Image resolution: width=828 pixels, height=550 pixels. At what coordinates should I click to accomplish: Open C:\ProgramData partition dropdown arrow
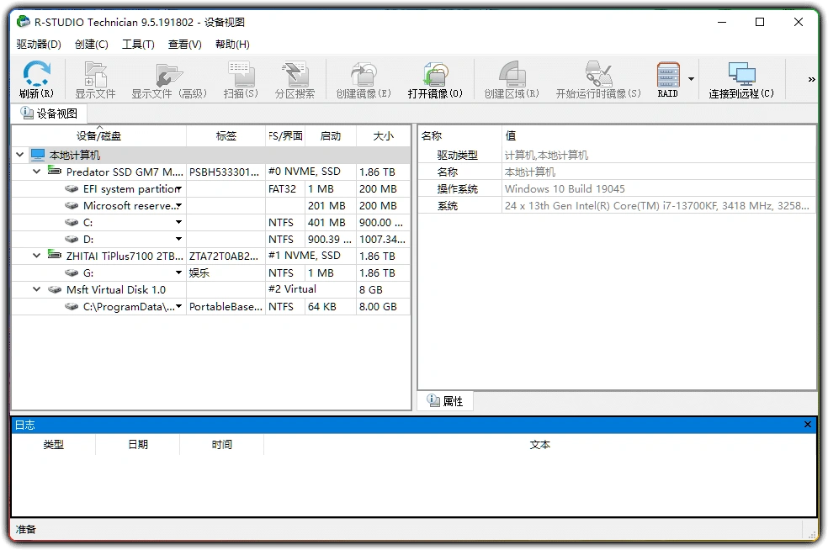(x=179, y=306)
